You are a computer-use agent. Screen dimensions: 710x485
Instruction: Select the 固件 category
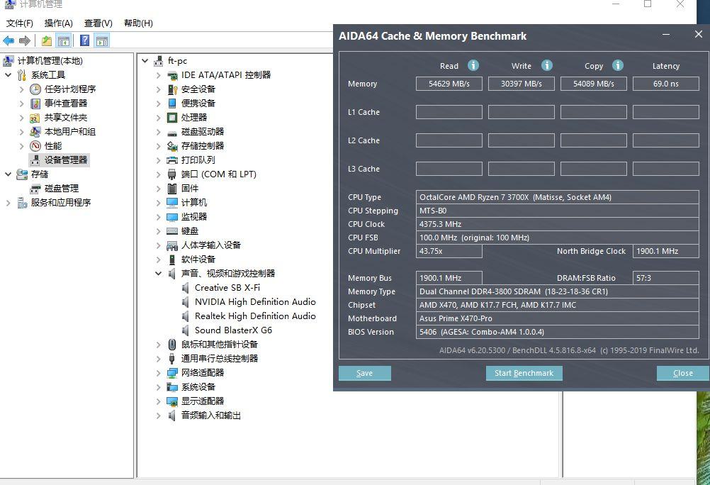(x=190, y=189)
